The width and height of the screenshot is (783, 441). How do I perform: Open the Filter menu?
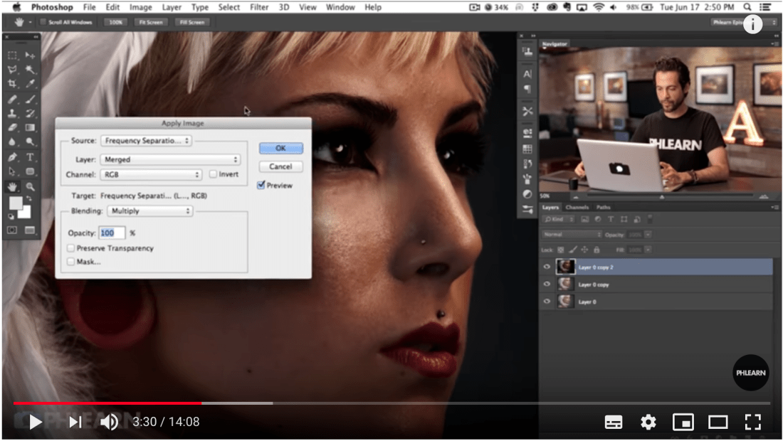pyautogui.click(x=259, y=7)
